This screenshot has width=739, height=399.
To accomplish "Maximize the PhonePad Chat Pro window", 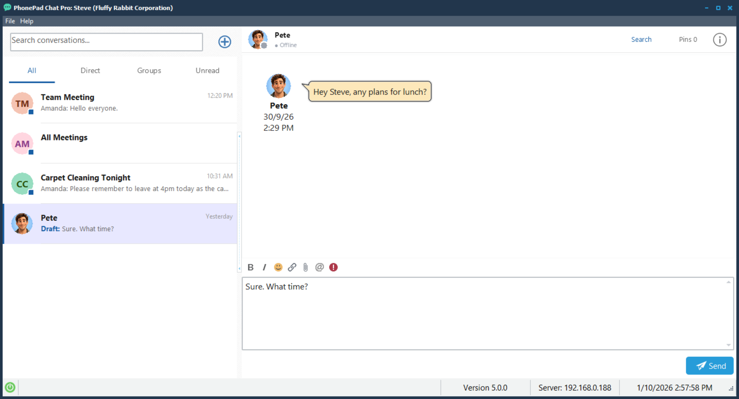I will (x=718, y=8).
